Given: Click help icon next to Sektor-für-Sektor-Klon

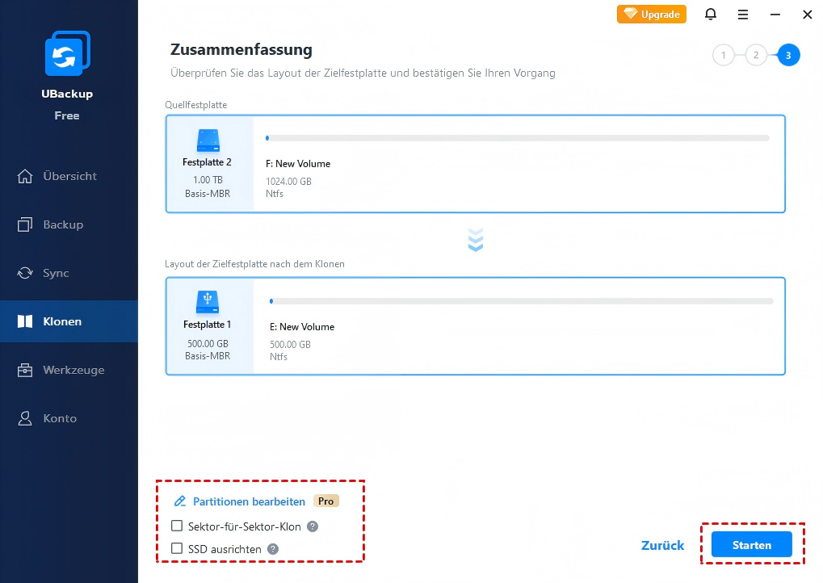Looking at the screenshot, I should (x=313, y=526).
